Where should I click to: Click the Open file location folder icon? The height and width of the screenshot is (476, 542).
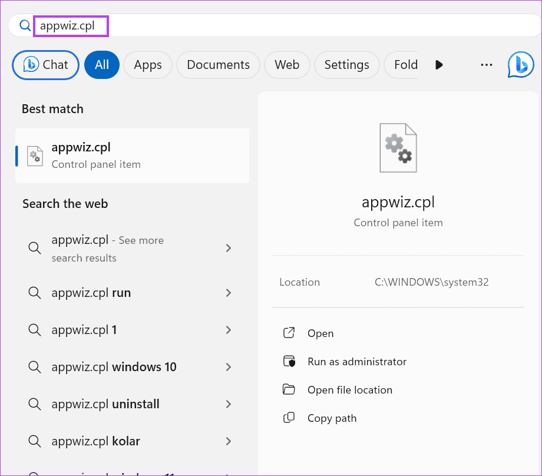[x=289, y=389]
